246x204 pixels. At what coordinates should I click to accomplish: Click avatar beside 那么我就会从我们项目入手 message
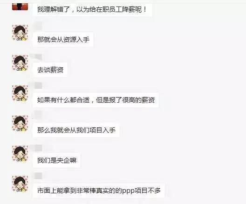[20, 124]
